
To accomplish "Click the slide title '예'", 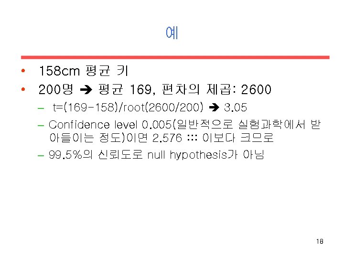I will (x=172, y=32).
